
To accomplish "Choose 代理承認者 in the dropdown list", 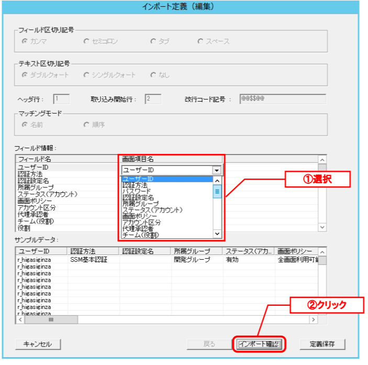I will coord(167,228).
